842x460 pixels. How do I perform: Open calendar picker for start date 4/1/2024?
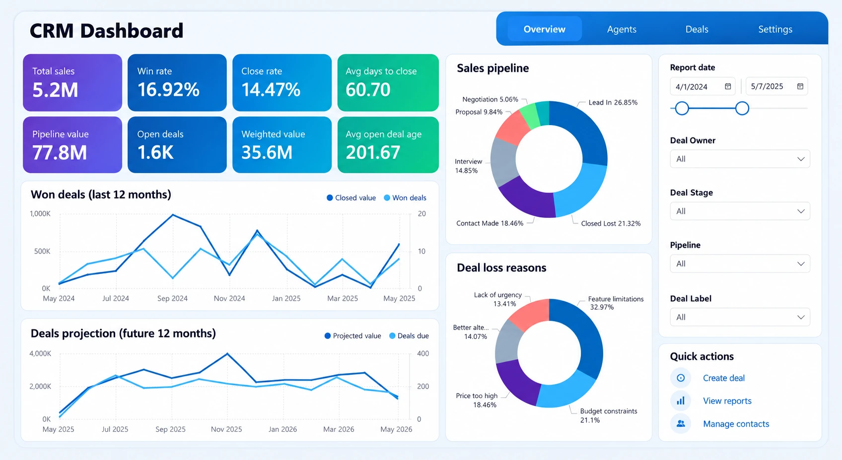pyautogui.click(x=728, y=86)
